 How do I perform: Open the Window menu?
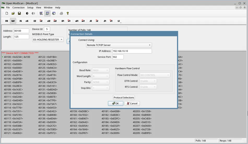48,8
